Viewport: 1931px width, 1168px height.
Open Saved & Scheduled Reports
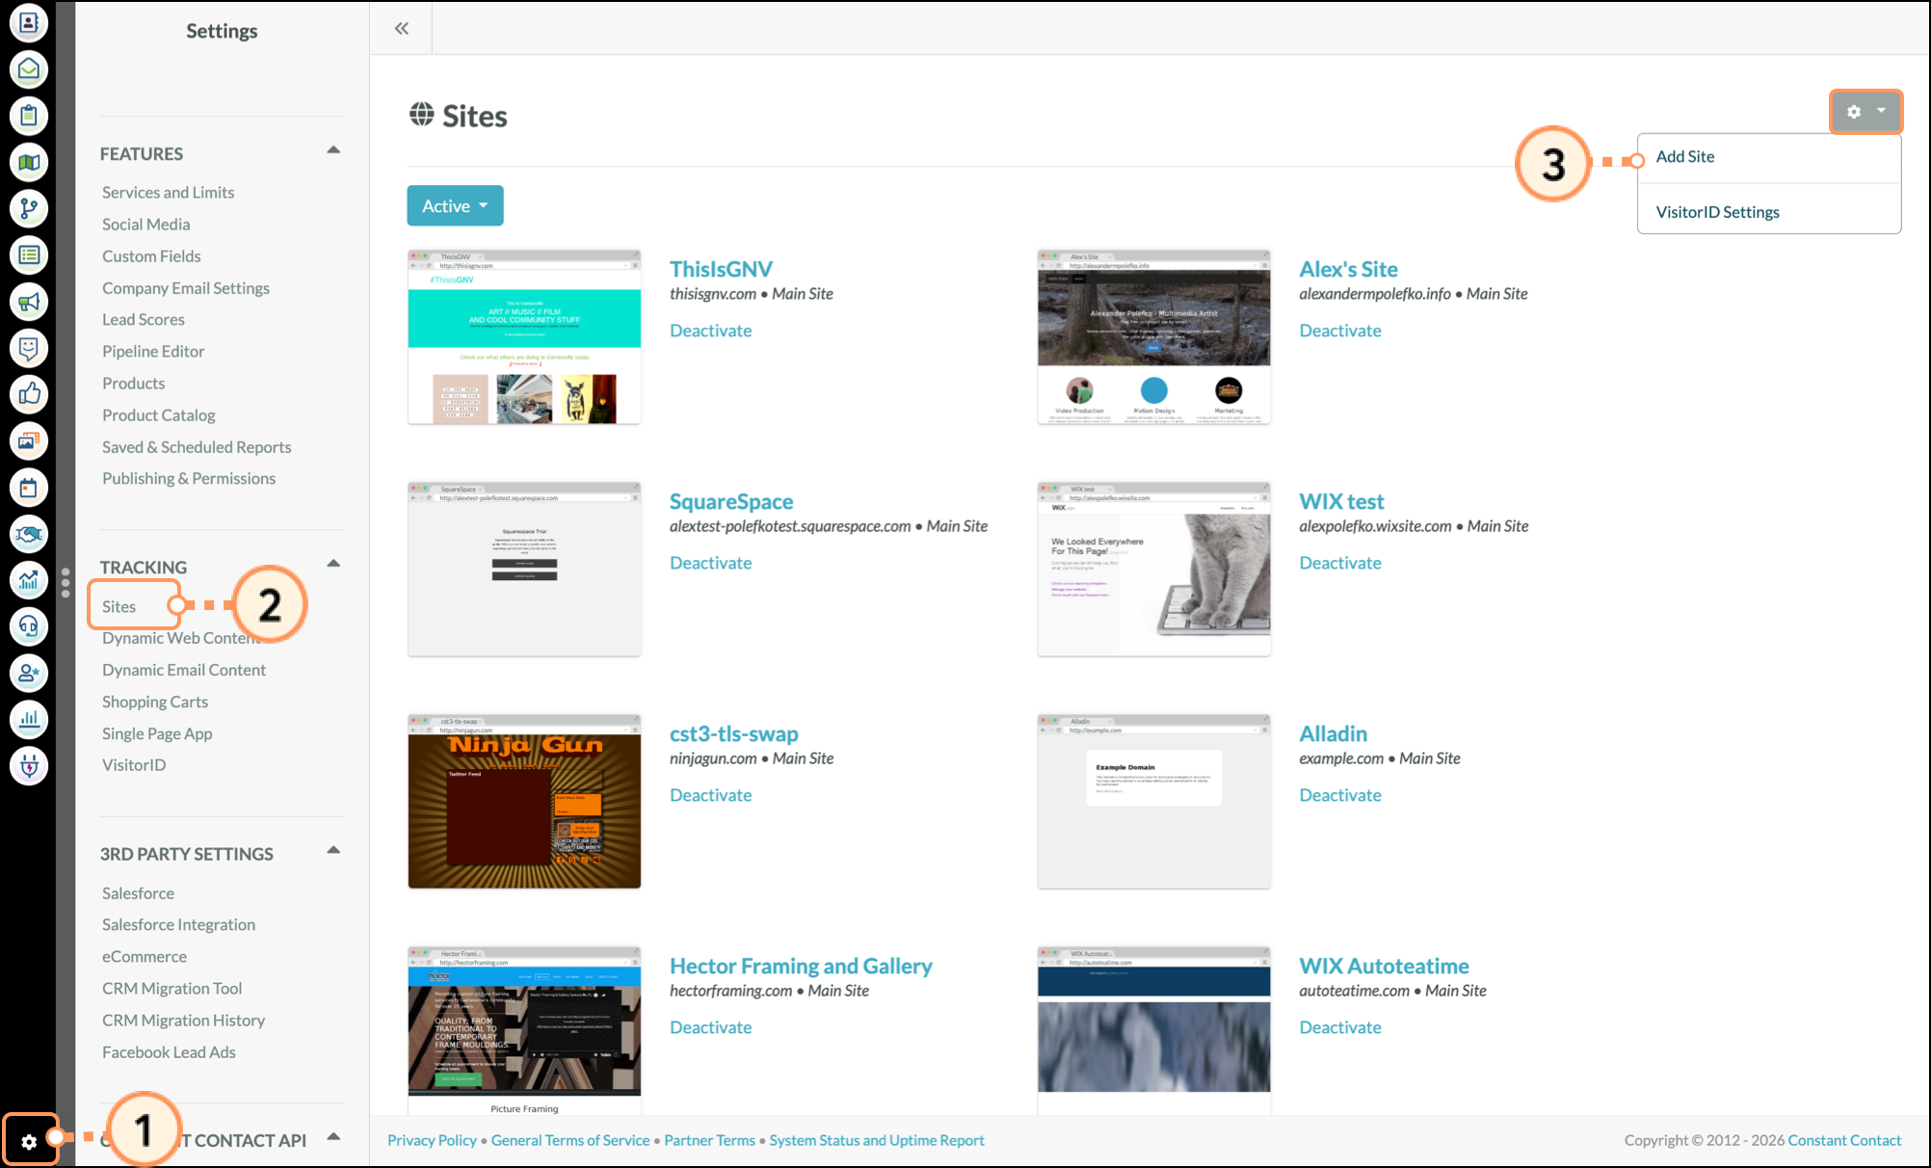pos(197,446)
